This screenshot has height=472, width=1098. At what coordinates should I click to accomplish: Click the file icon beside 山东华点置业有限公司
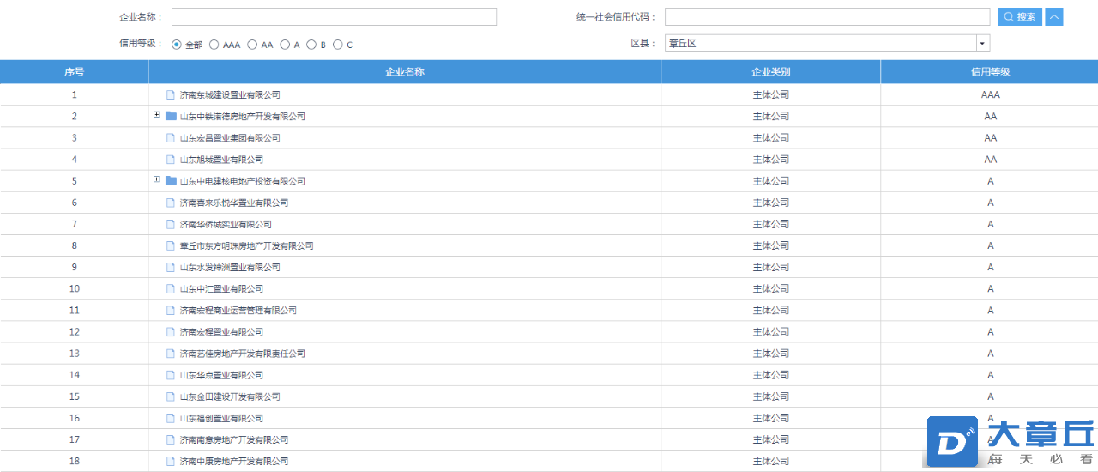click(x=171, y=376)
